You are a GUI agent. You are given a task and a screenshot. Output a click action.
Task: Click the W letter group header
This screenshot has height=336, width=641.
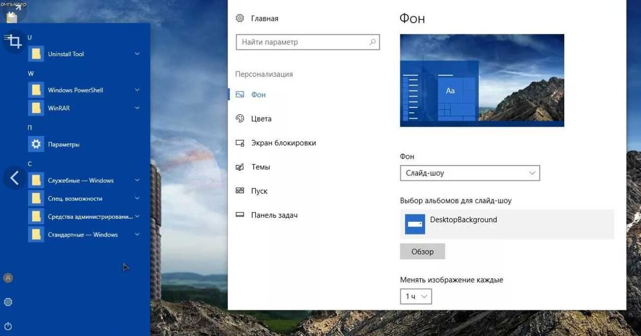(x=30, y=74)
